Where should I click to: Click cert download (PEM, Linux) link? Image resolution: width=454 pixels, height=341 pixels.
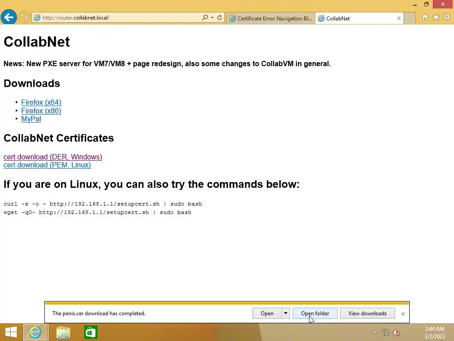(x=47, y=165)
